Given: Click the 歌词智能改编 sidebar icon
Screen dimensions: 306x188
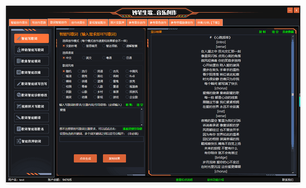Looking at the screenshot, I should tap(31, 72).
